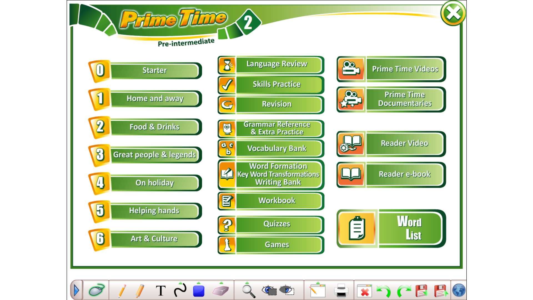
Task: Click the number 6 badge icon
Action: pos(100,239)
